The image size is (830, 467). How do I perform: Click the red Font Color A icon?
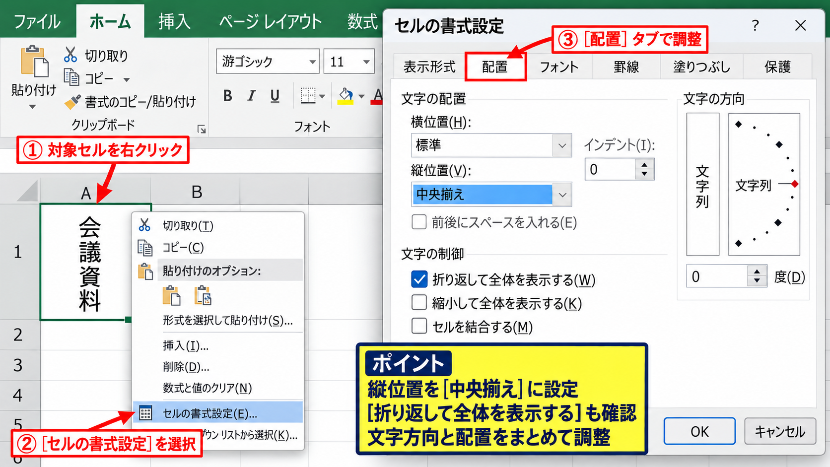point(377,95)
